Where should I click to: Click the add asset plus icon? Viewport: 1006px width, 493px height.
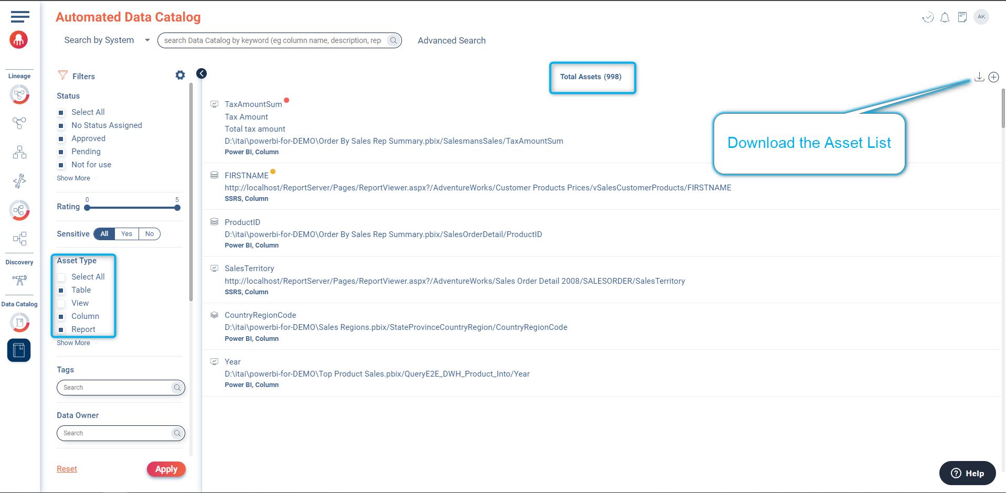(x=993, y=77)
